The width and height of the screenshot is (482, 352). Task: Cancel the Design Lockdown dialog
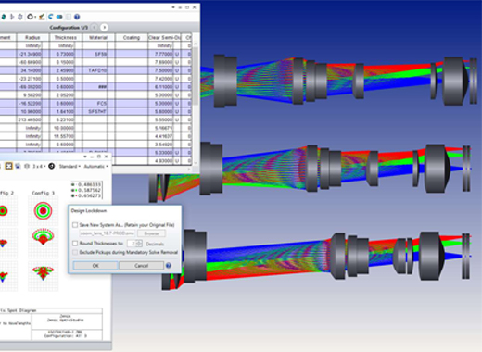click(x=141, y=266)
